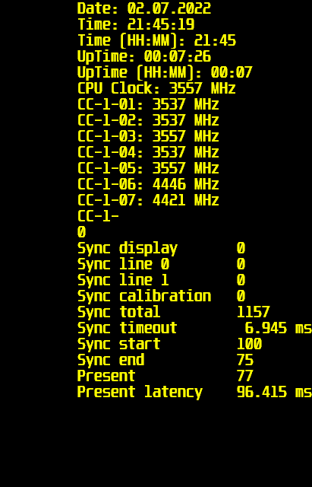312x487 pixels.
Task: Click the Time: 21:45:19 line
Action: coord(136,24)
